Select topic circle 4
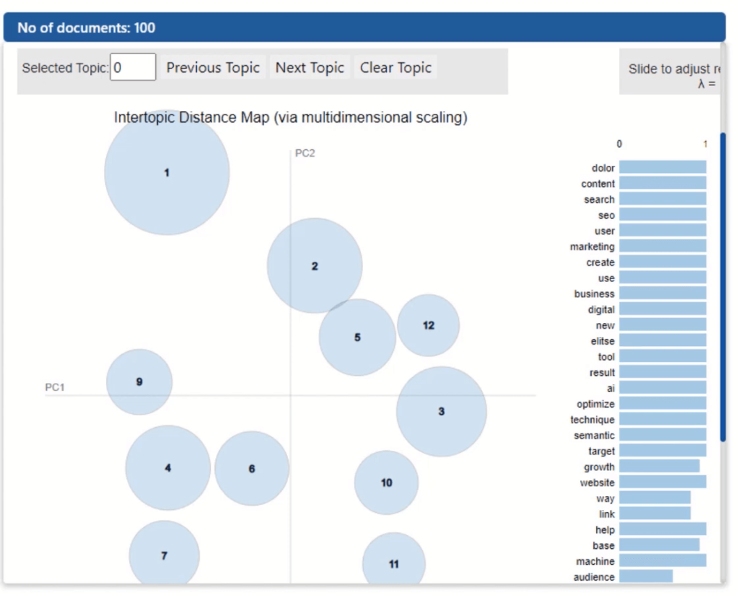Image resolution: width=739 pixels, height=595 pixels. 167,468
